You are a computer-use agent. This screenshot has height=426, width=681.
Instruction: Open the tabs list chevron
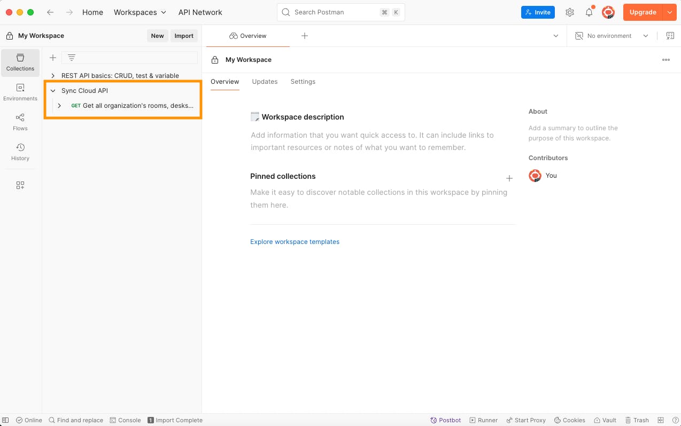coord(556,36)
